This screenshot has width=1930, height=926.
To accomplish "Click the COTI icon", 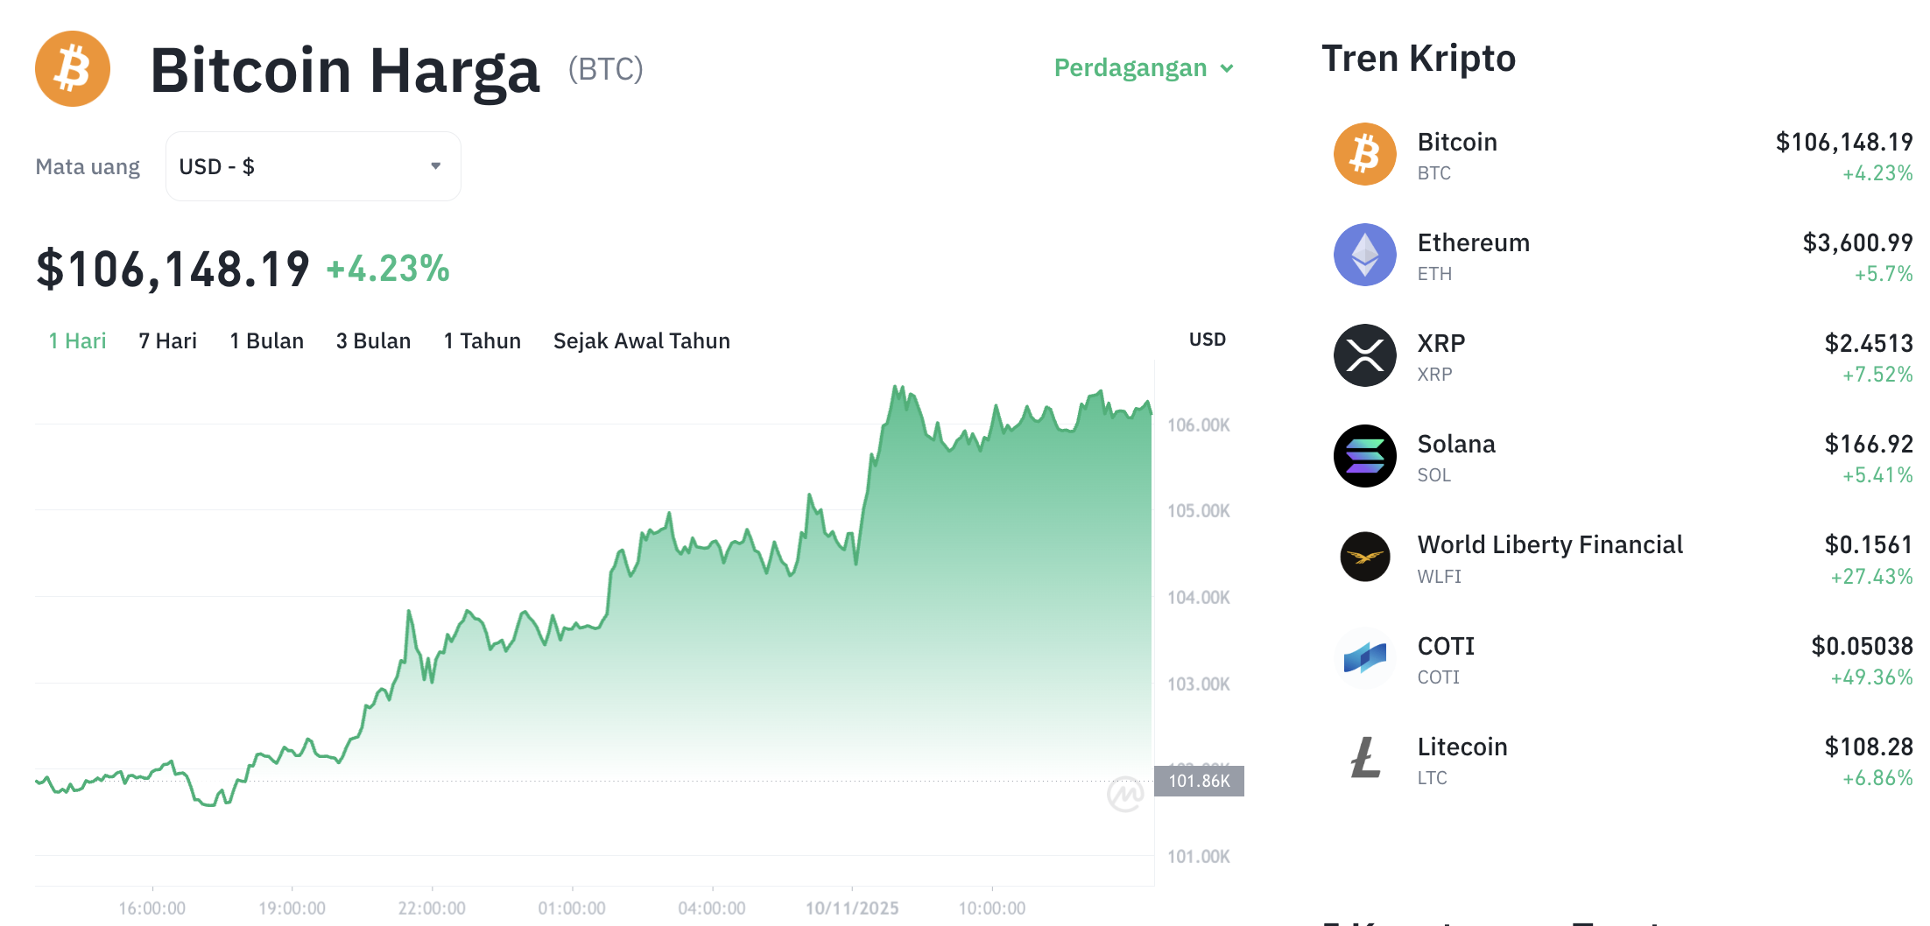I will [x=1363, y=659].
